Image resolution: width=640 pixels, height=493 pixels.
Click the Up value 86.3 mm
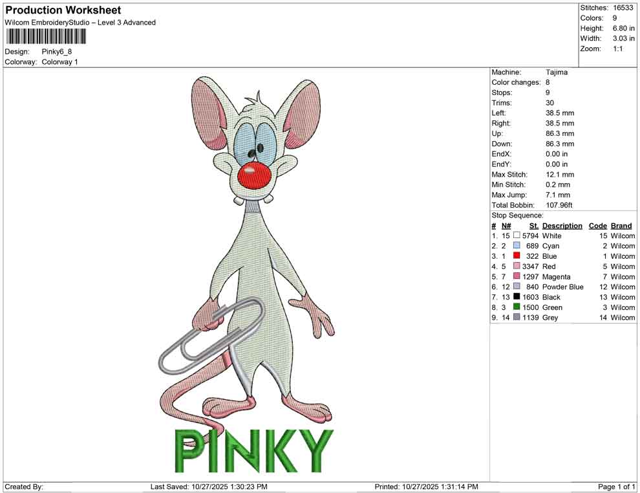[x=560, y=133]
